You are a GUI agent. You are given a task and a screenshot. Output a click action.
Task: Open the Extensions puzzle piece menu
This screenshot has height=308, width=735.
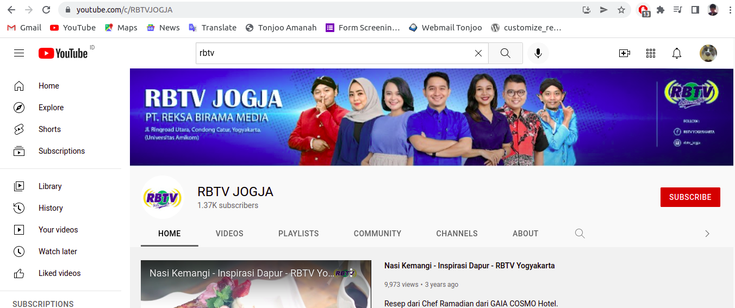point(661,10)
